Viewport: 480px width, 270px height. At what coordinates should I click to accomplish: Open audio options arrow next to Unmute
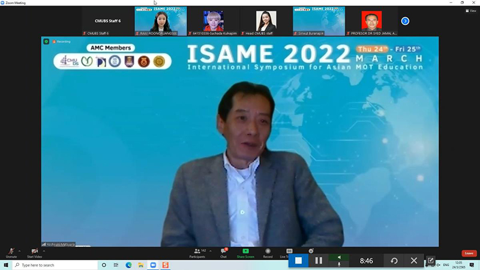click(x=20, y=251)
